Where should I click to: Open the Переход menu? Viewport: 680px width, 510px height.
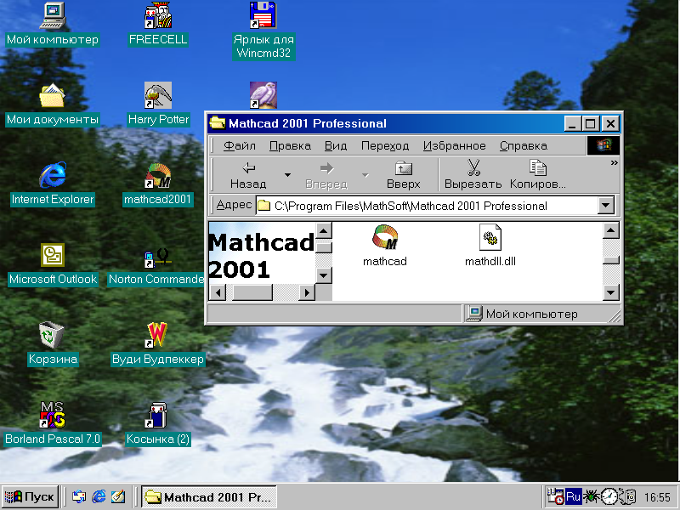[385, 145]
